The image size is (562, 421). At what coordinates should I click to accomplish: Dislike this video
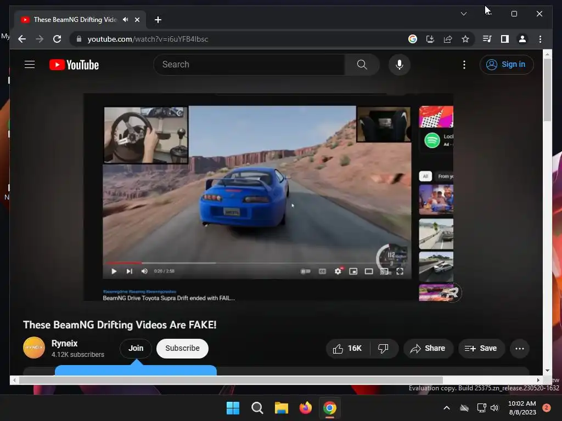[x=384, y=348]
